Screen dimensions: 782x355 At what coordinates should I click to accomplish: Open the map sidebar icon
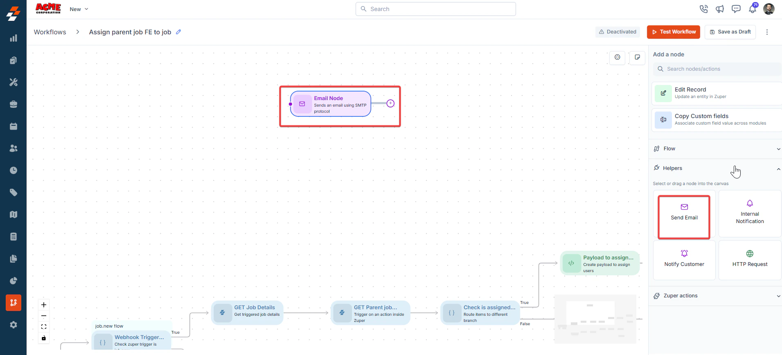coord(14,214)
